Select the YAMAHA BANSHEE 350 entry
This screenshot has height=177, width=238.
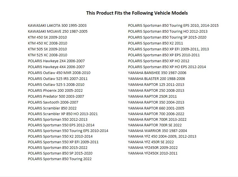[x=157, y=73]
